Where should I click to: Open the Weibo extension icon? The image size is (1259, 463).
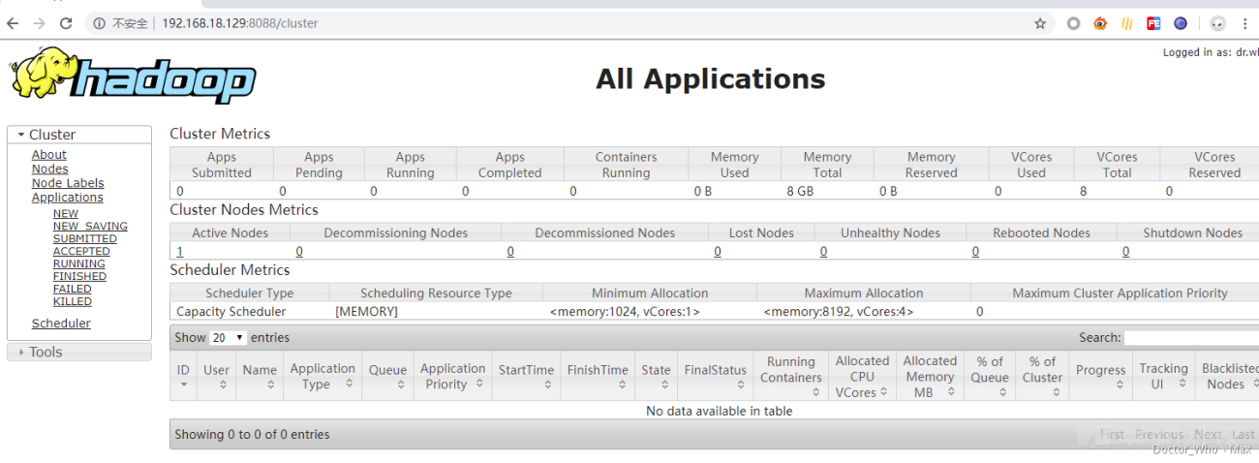click(1100, 23)
